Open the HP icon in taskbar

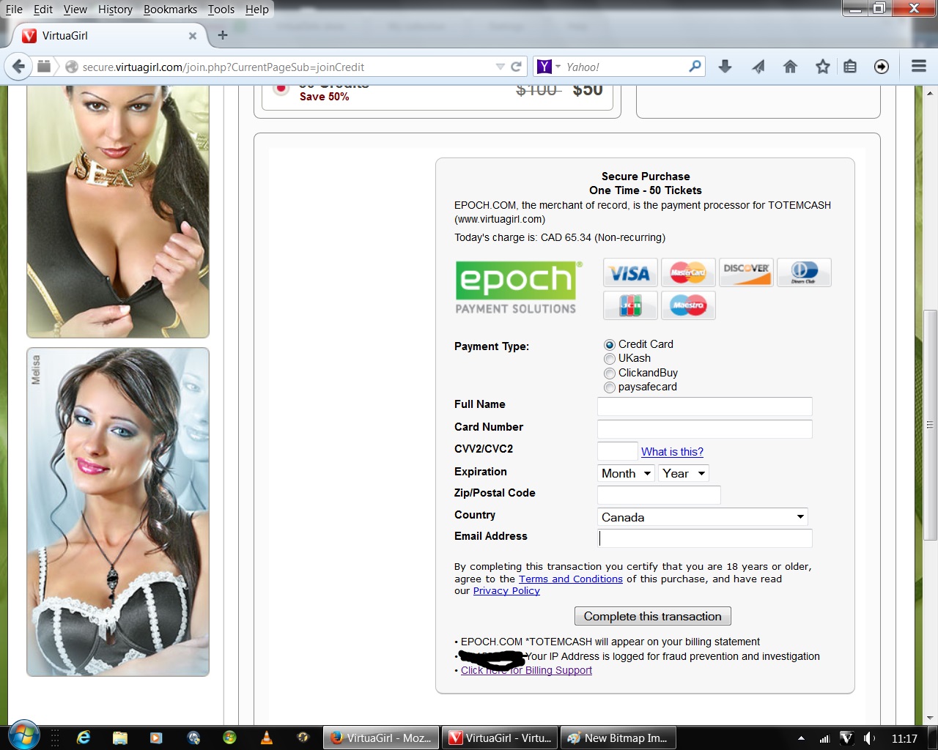(193, 738)
